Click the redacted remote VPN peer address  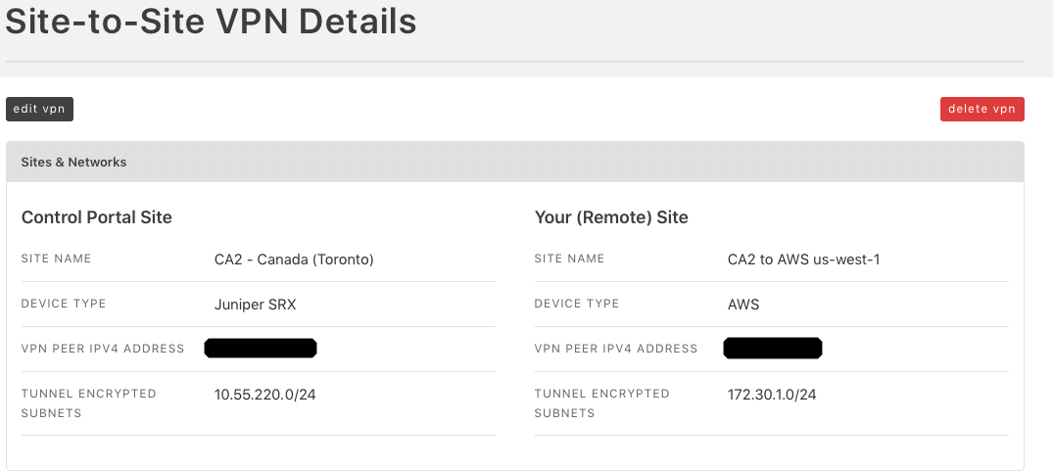[773, 349]
